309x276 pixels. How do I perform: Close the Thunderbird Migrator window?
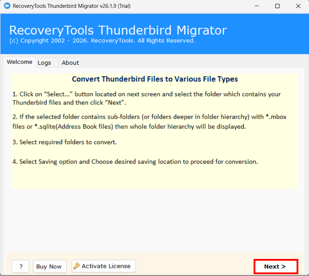(298, 6)
